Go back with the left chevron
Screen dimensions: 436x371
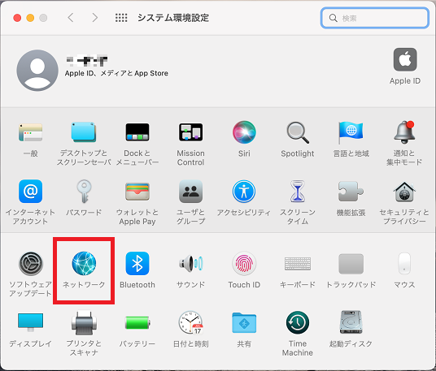pyautogui.click(x=71, y=18)
